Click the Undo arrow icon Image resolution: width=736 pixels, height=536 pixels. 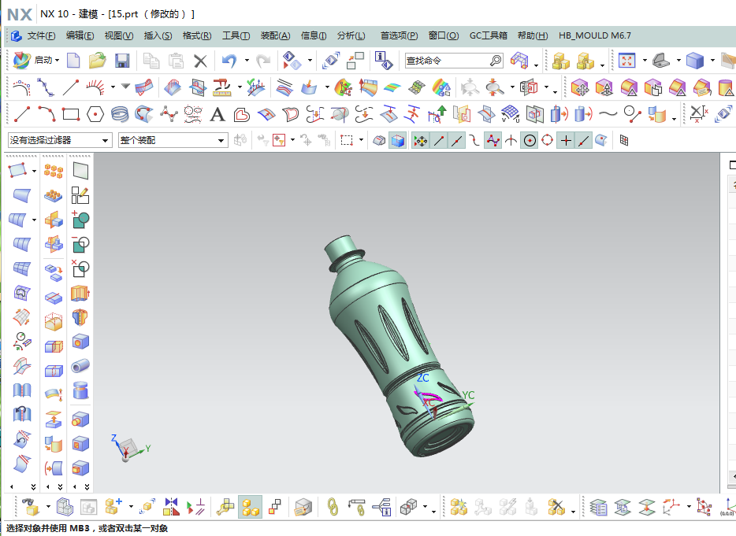click(229, 61)
